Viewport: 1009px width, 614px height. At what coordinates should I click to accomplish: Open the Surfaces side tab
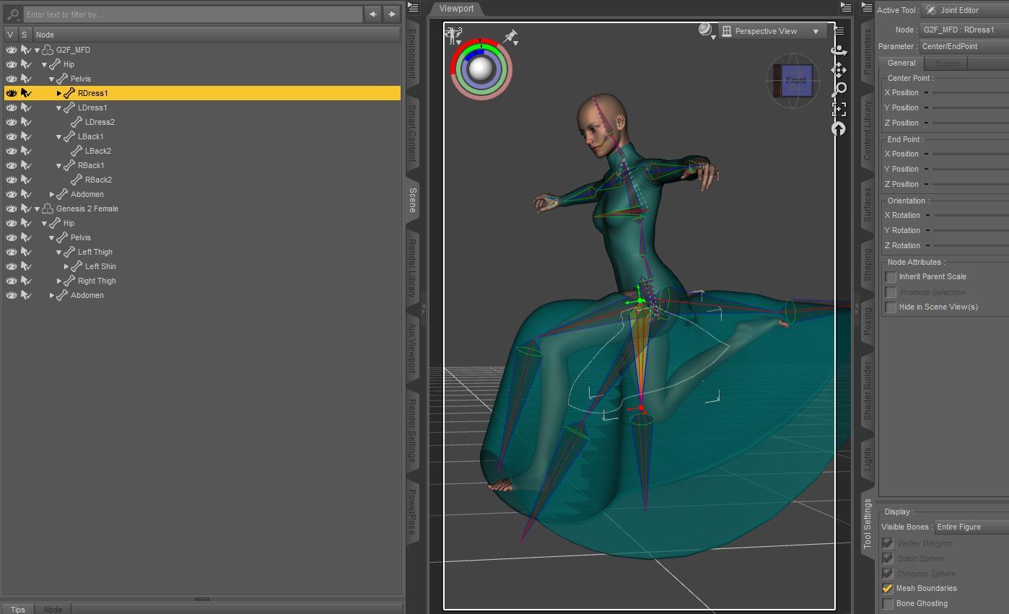[x=868, y=205]
